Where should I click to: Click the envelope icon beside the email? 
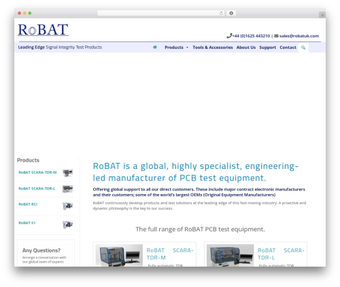click(x=276, y=36)
